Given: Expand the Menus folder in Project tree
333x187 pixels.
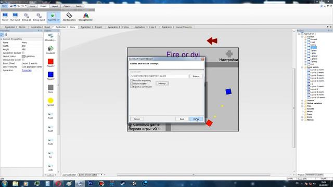Looking at the screenshot, I should (x=302, y=120).
